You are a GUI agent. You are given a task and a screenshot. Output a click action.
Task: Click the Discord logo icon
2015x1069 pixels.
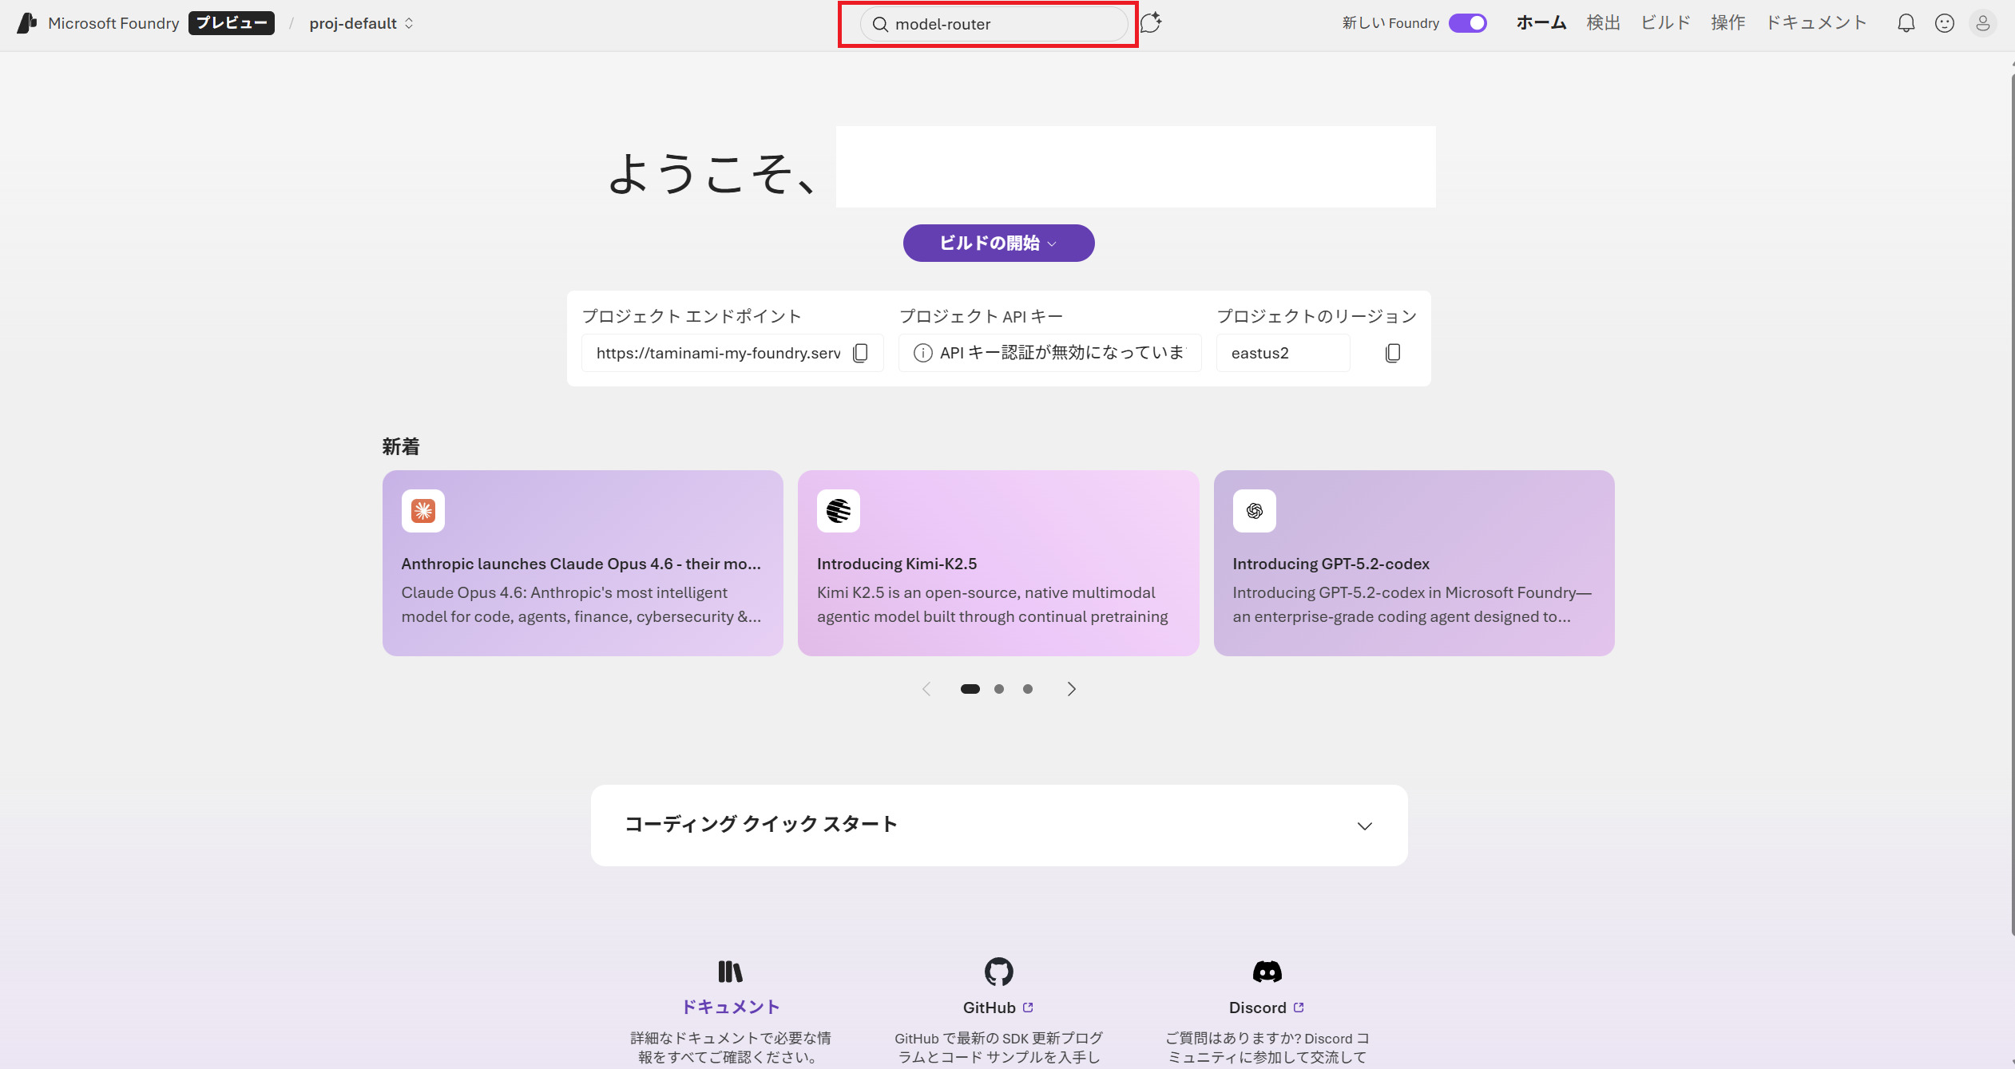pyautogui.click(x=1267, y=972)
